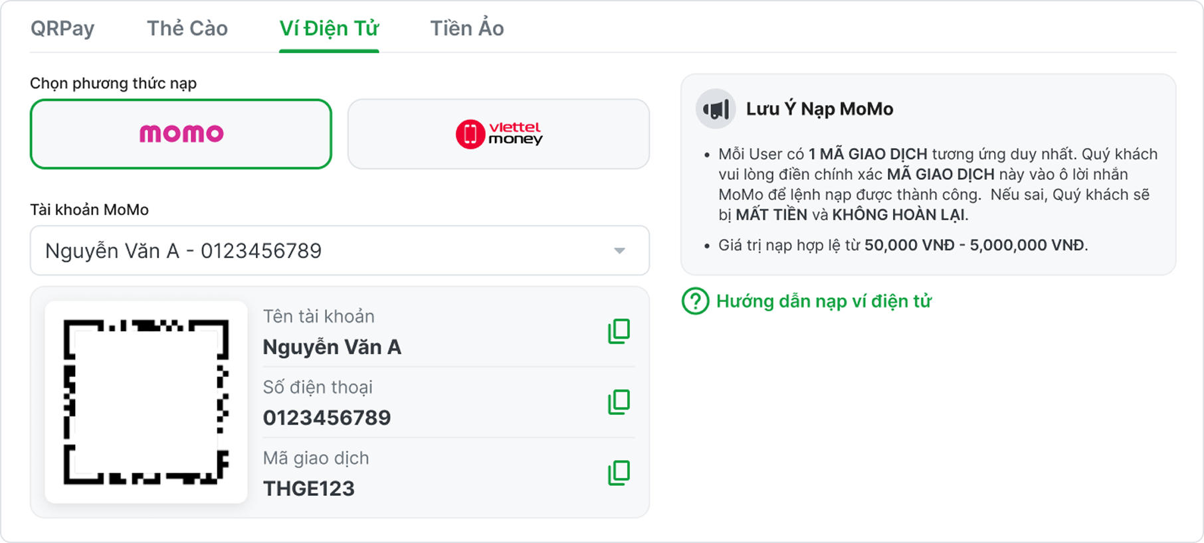Click the transaction code text THGE123
The height and width of the screenshot is (543, 1204).
[x=309, y=489]
